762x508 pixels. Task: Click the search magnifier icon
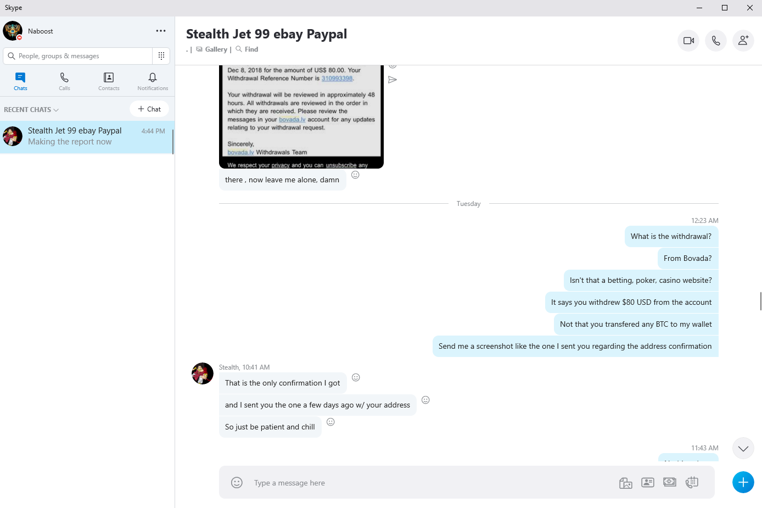[11, 56]
